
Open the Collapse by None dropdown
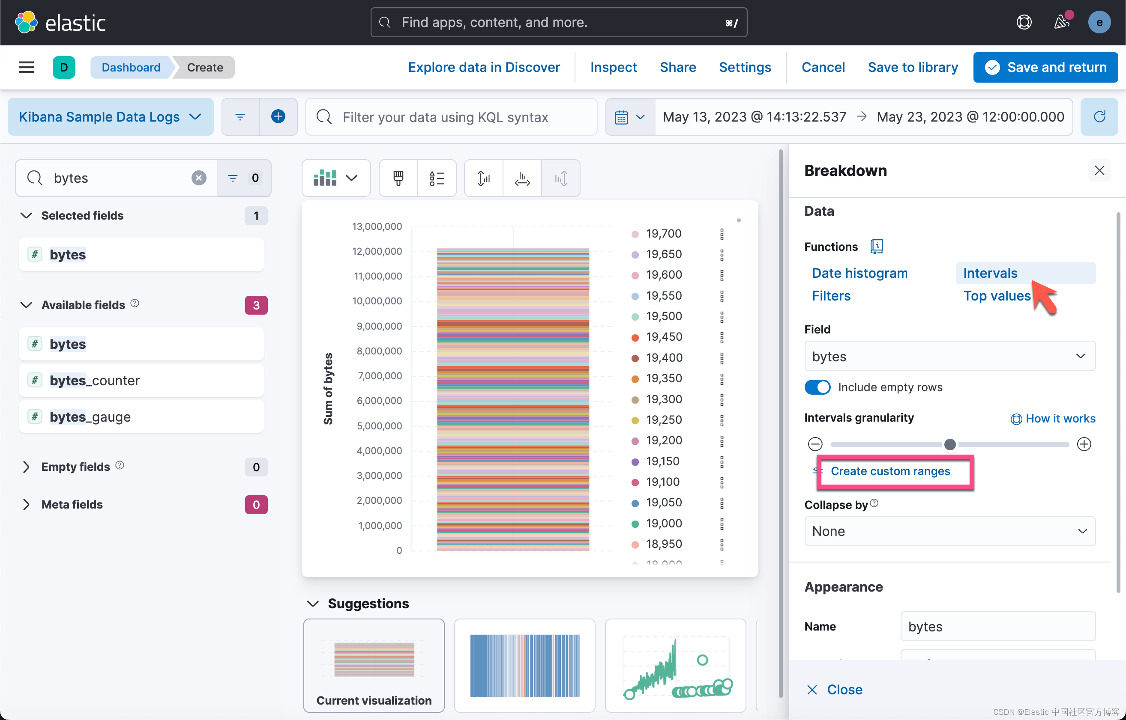point(949,531)
